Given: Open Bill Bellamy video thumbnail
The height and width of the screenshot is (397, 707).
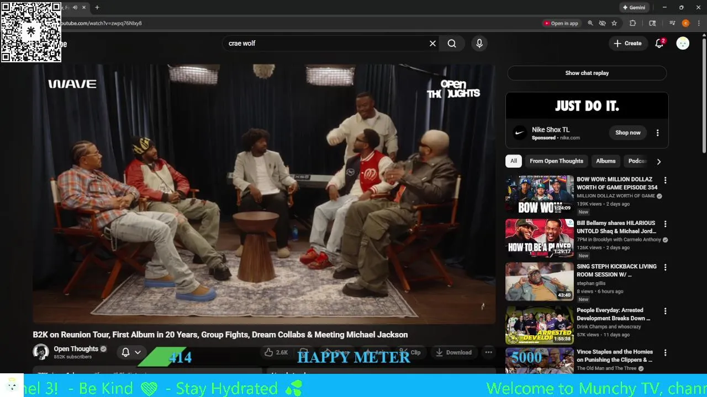Looking at the screenshot, I should pyautogui.click(x=539, y=238).
